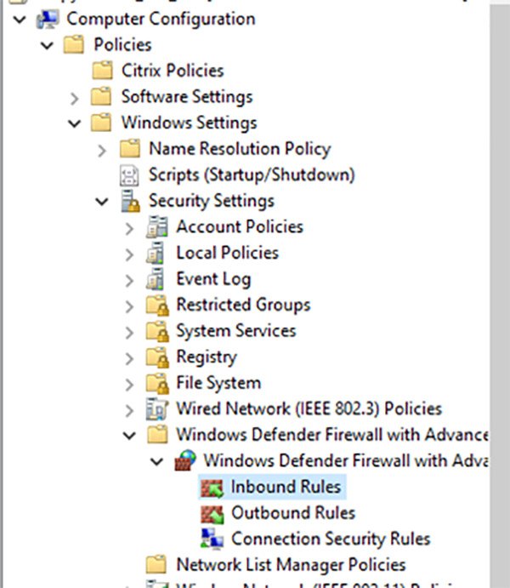Expand the Software Settings node
Viewport: 510px width, 588px height.
pyautogui.click(x=75, y=97)
